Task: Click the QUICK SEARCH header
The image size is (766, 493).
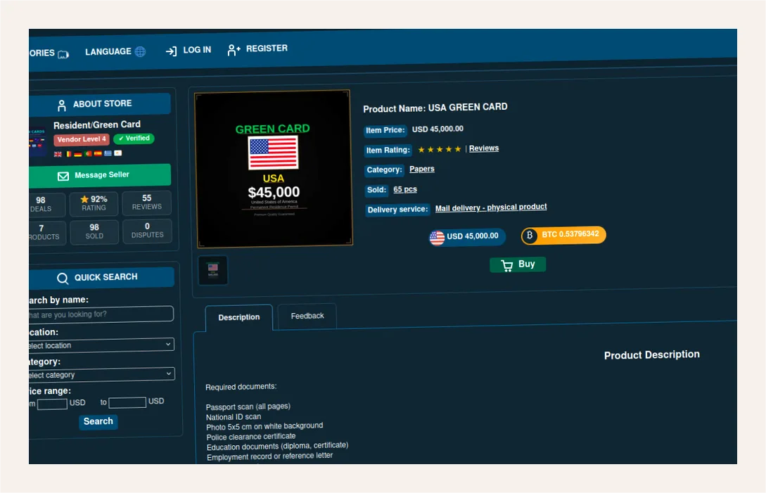Action: [101, 278]
